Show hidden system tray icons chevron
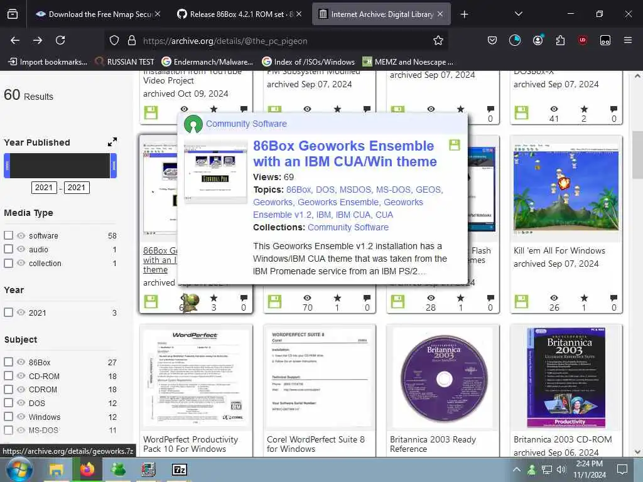Screen dimensions: 643x482 click(517, 469)
